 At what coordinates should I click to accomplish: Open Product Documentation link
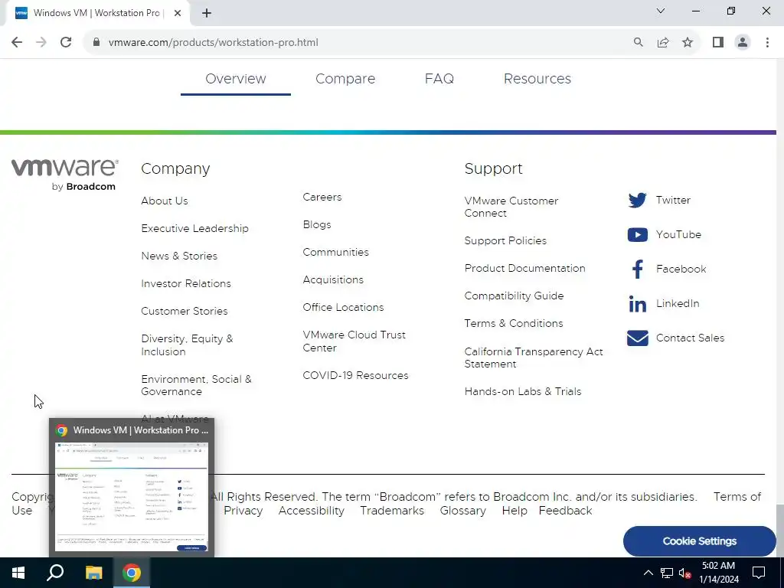pos(524,268)
